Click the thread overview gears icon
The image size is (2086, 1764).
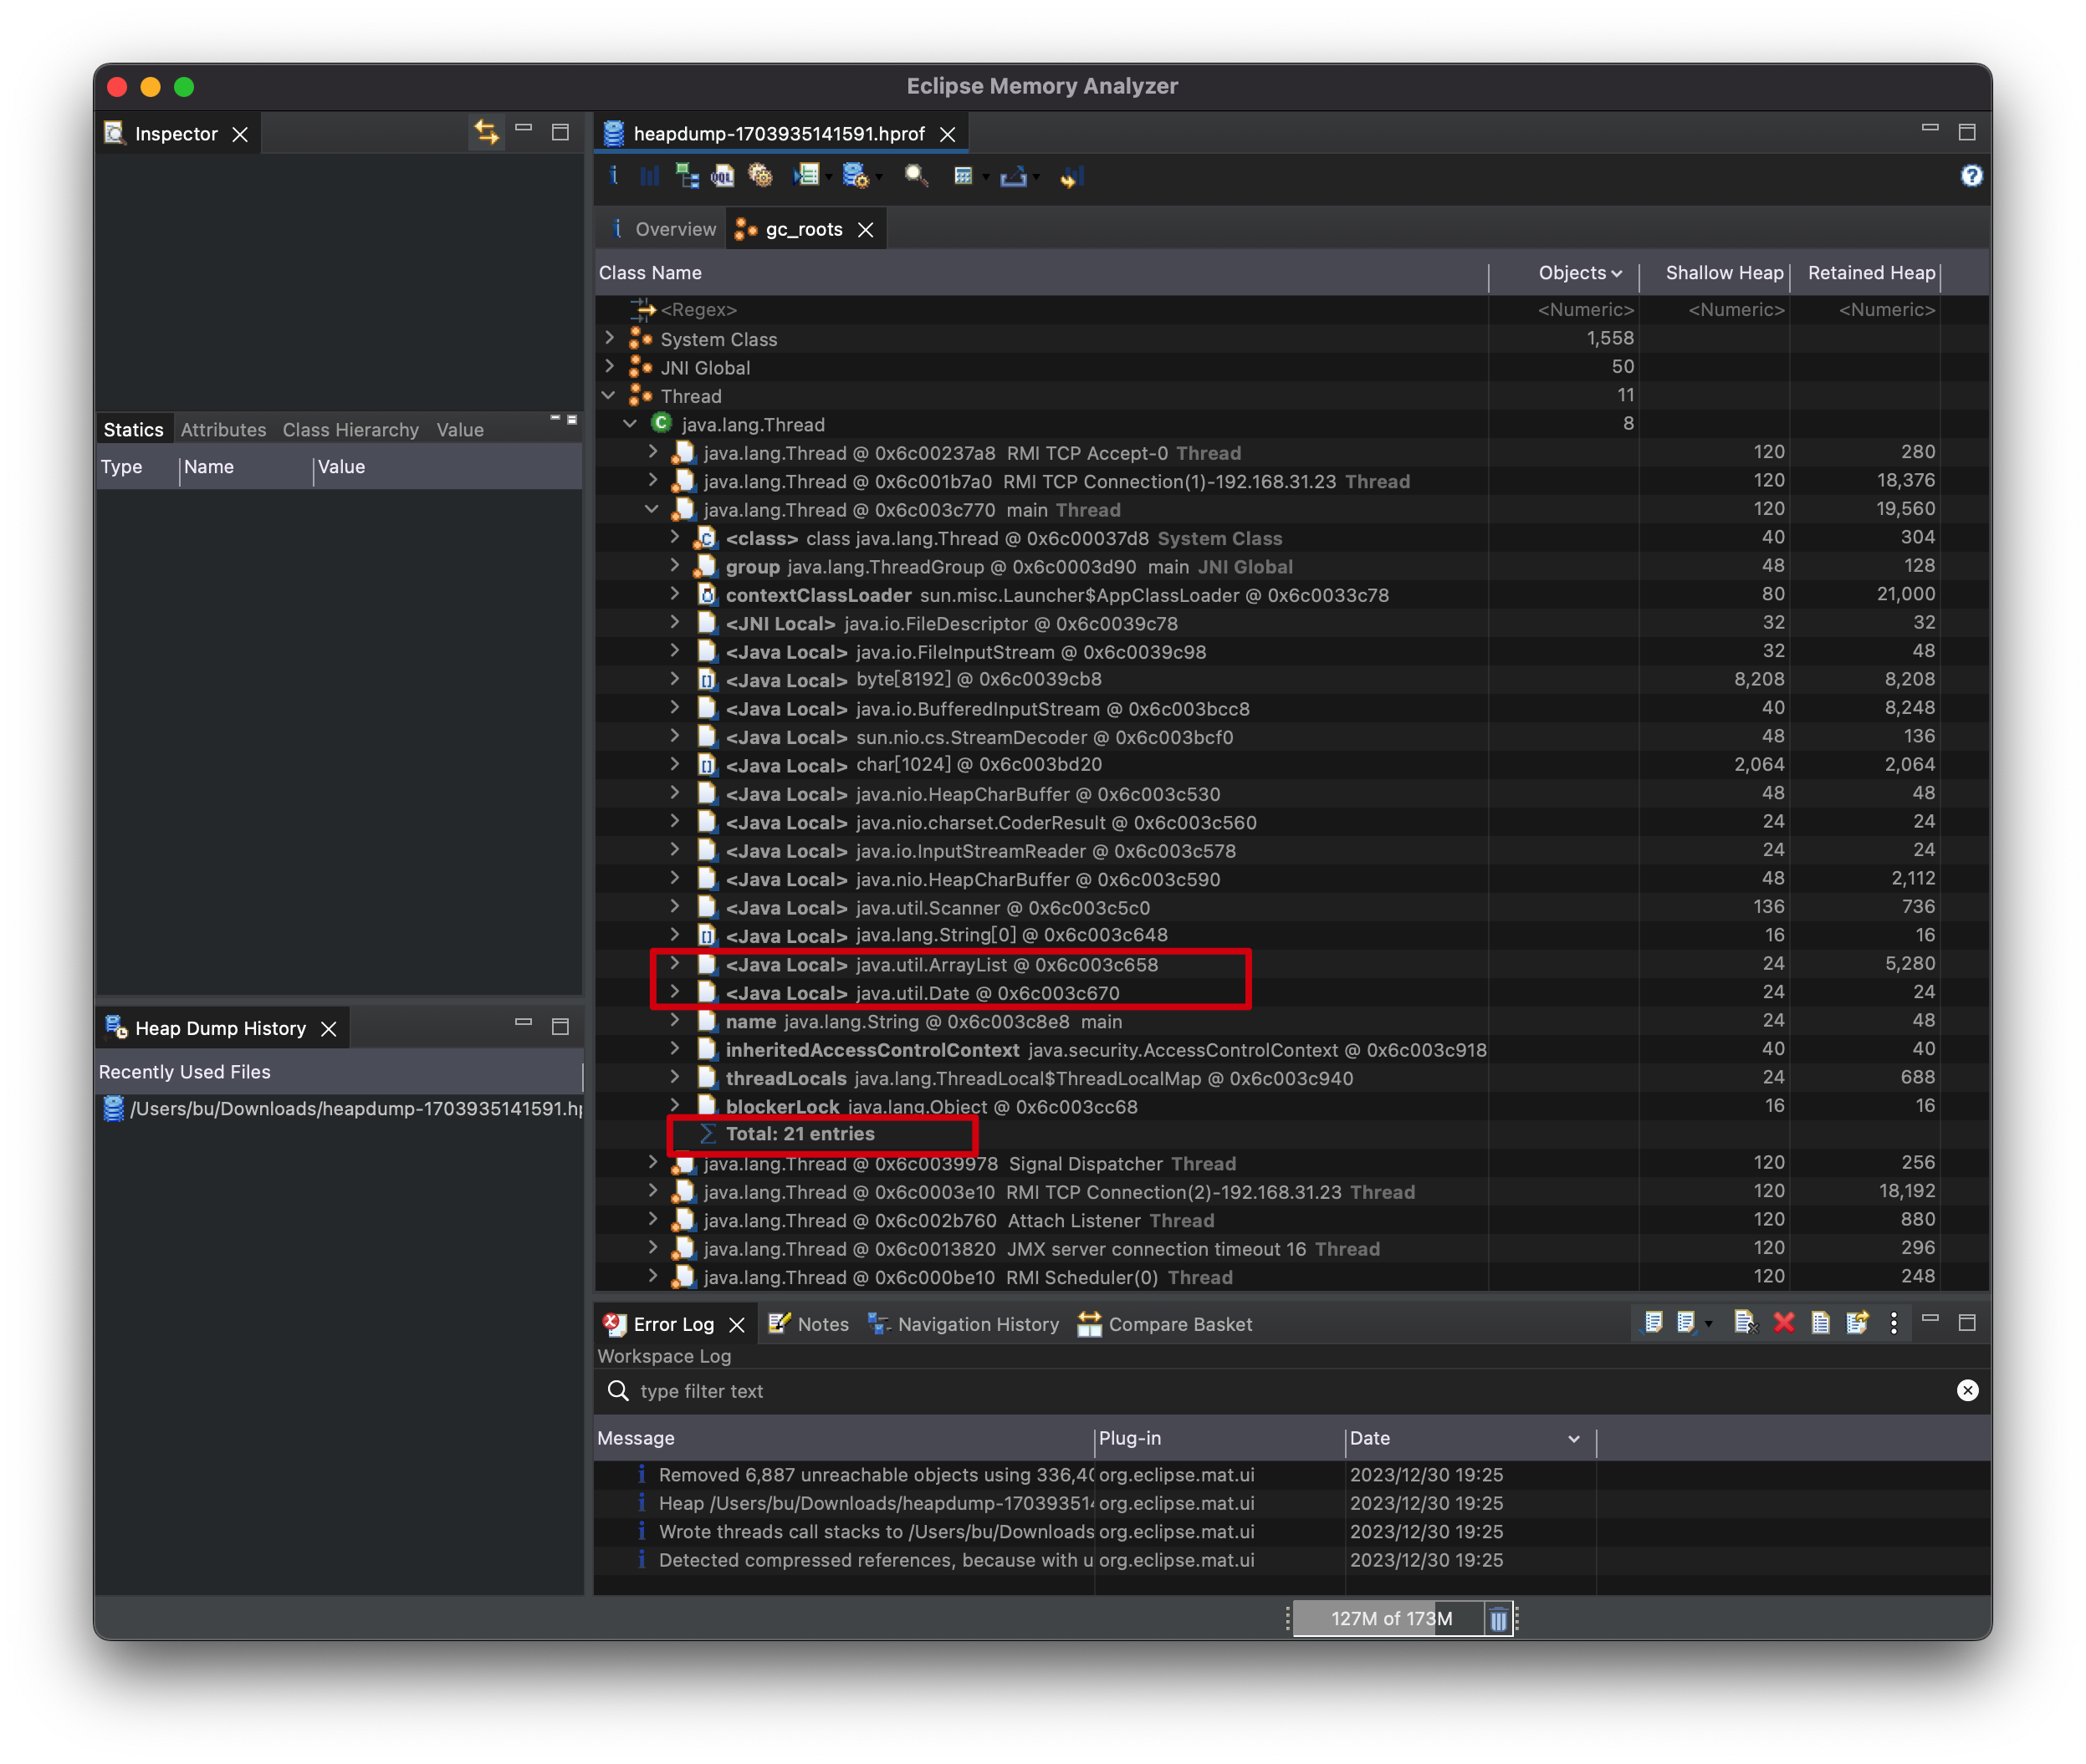pos(760,177)
